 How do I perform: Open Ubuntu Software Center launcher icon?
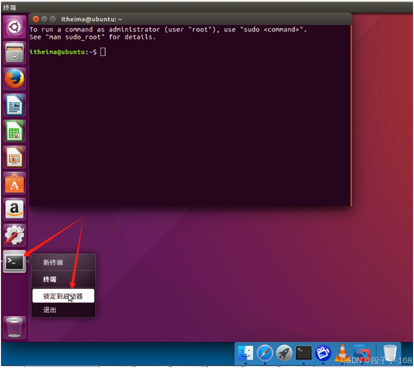coord(14,183)
